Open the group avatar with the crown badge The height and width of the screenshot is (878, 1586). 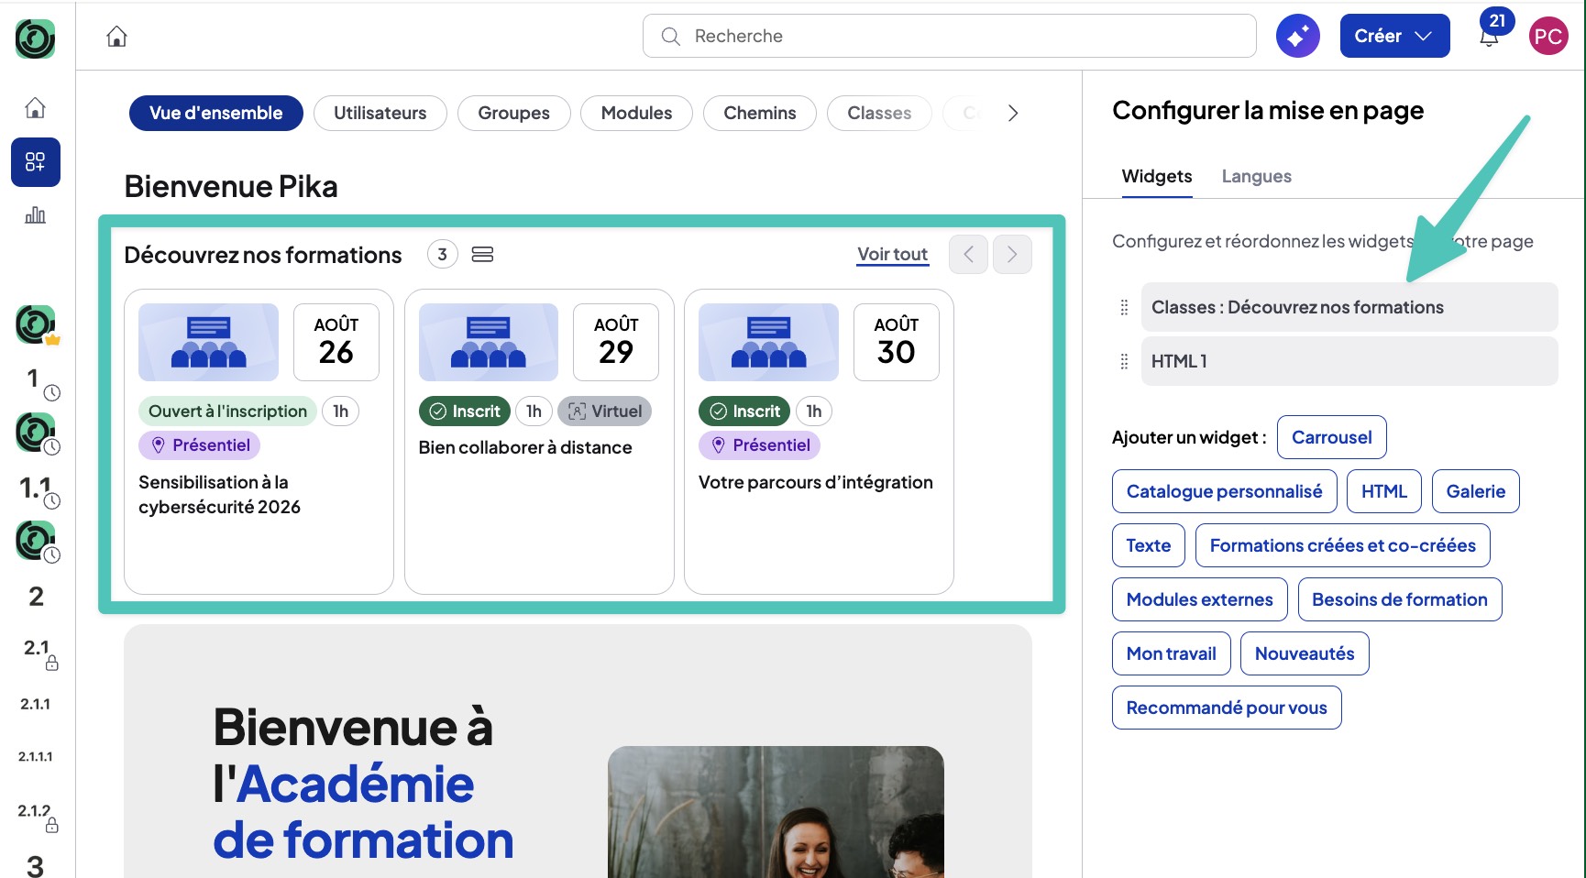point(36,324)
